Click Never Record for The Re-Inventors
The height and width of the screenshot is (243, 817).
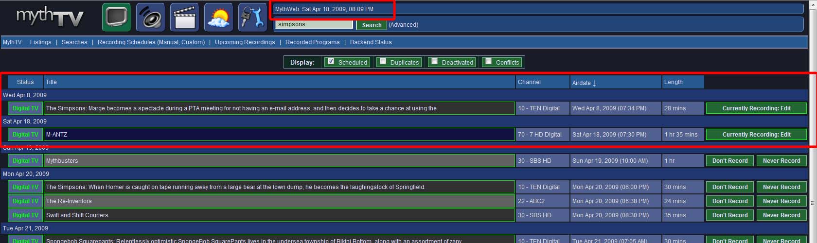tap(781, 201)
